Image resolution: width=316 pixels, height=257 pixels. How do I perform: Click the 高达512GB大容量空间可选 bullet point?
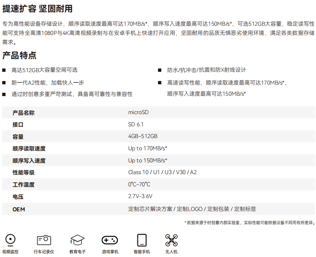(x=44, y=70)
